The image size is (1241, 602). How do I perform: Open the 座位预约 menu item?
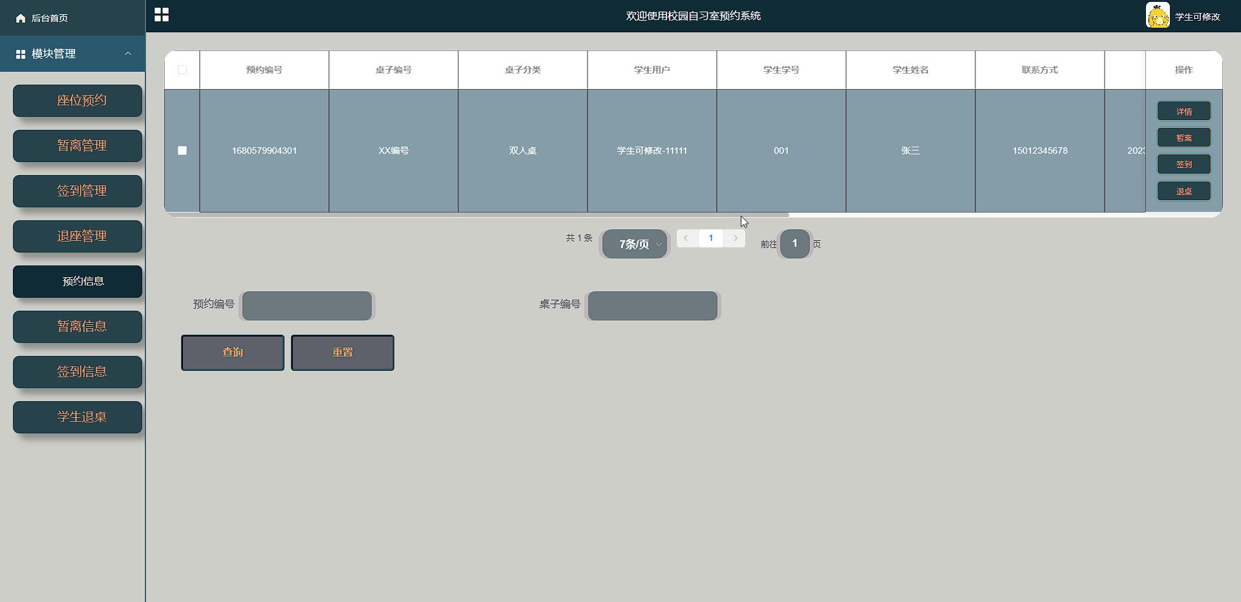click(78, 101)
